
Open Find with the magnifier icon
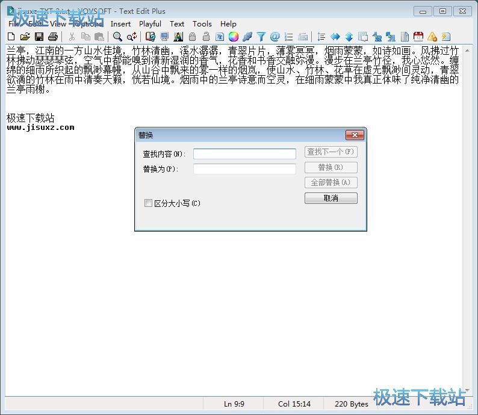[x=117, y=37]
